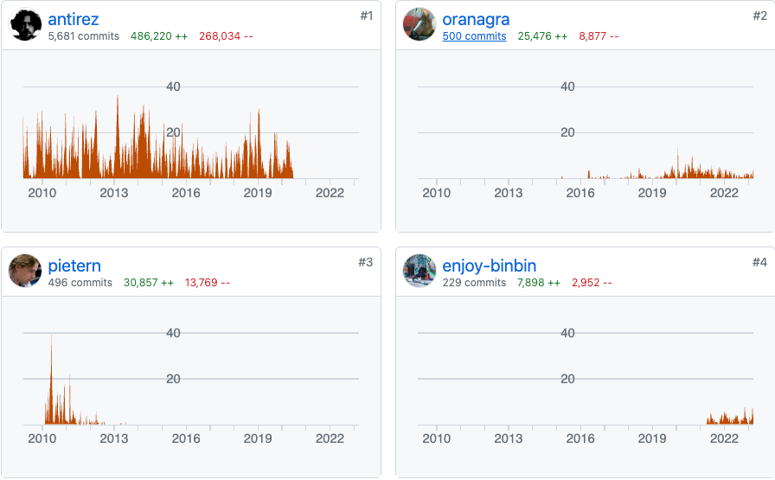The image size is (775, 480).
Task: Click pietern's 30,857 ++ additions count
Action: (148, 283)
